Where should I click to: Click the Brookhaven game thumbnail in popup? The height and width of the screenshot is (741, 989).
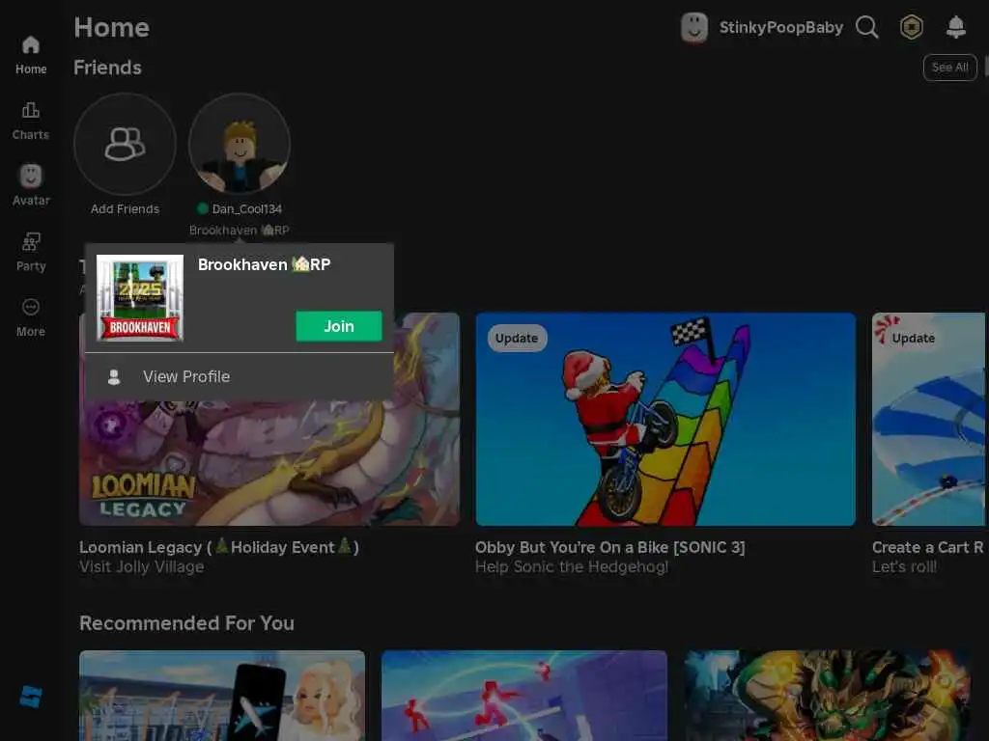coord(140,297)
